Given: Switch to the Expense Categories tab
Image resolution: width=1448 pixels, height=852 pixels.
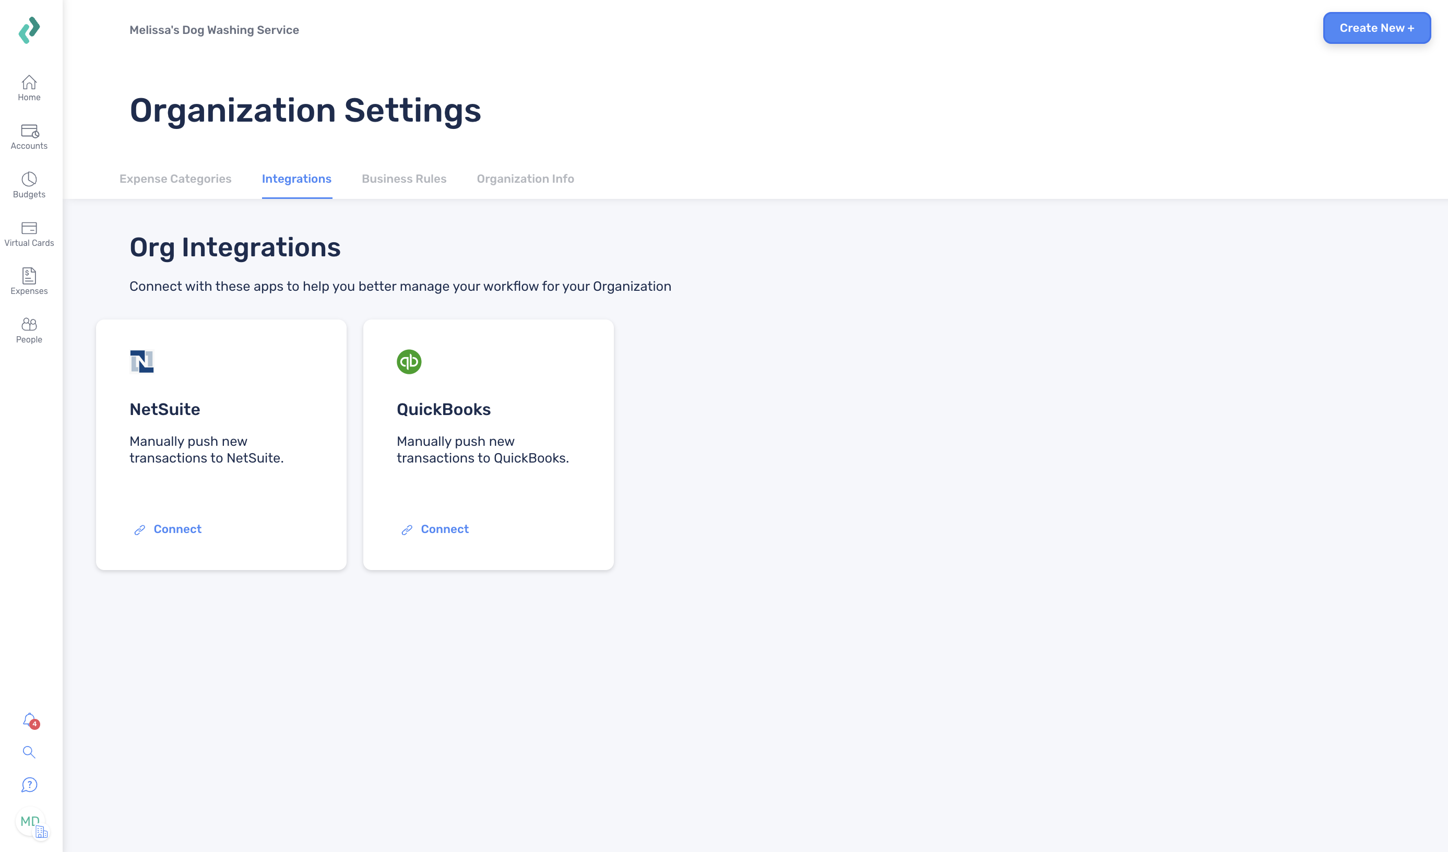Looking at the screenshot, I should 175,179.
